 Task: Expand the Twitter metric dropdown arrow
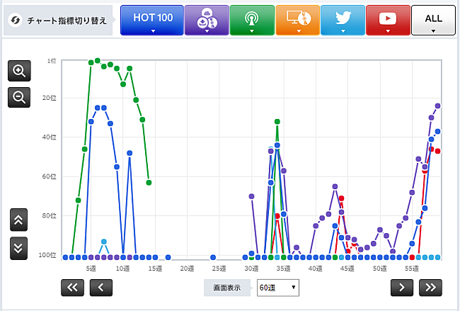click(343, 31)
